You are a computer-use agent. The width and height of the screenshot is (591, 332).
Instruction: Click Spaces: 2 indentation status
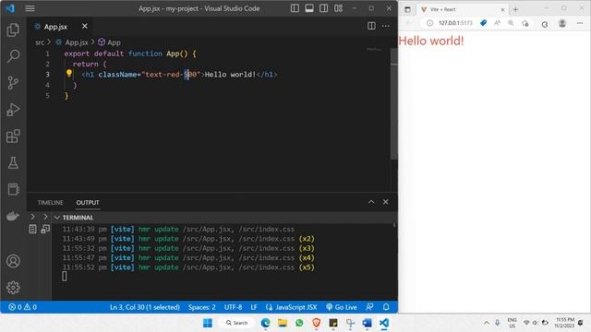coord(202,307)
